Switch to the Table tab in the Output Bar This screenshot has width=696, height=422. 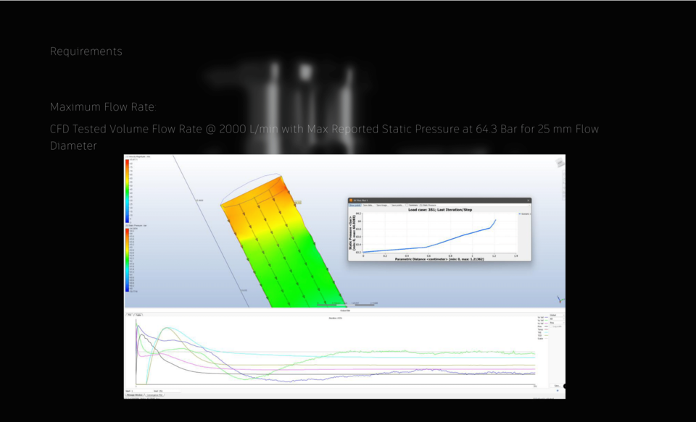[x=138, y=315]
